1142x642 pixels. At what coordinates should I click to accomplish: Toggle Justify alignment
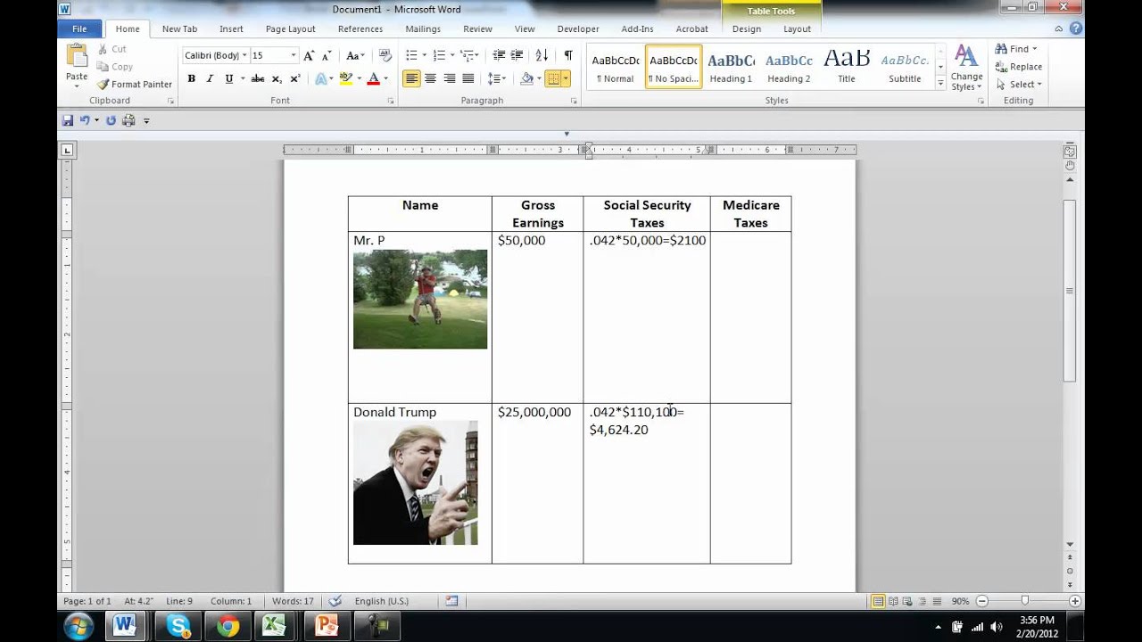(468, 78)
